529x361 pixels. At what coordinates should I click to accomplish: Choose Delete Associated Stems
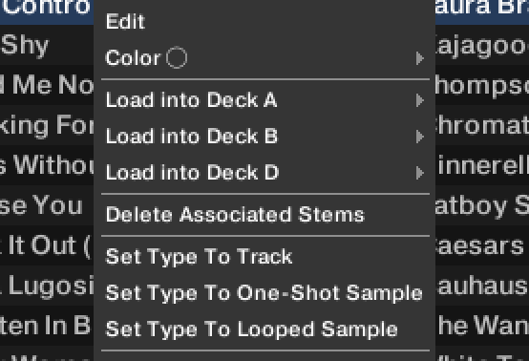click(x=264, y=215)
